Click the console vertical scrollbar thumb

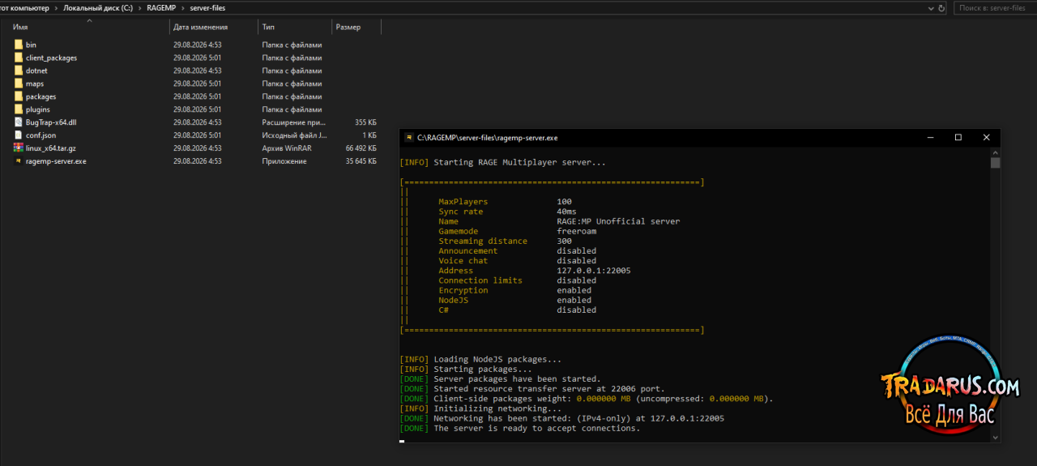[x=995, y=163]
